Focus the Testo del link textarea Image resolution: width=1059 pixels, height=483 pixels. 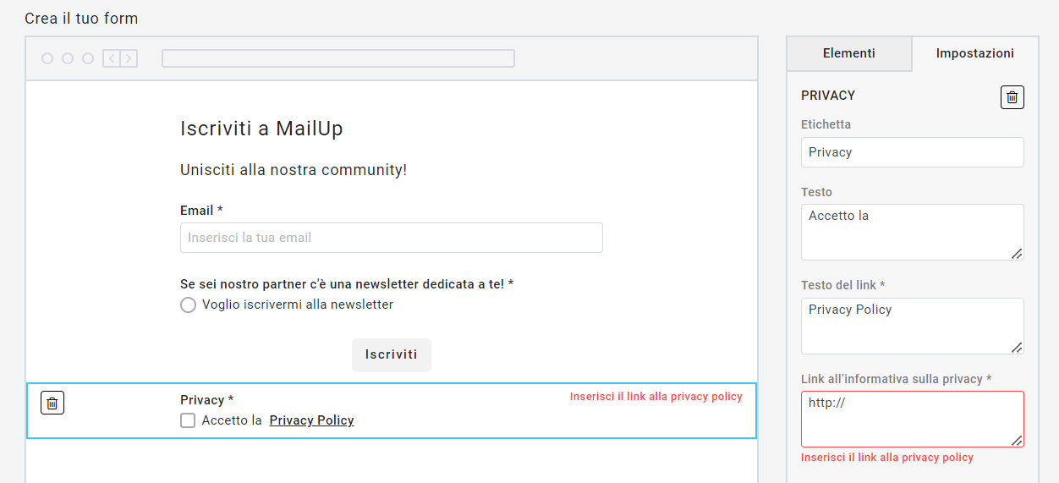[910, 326]
